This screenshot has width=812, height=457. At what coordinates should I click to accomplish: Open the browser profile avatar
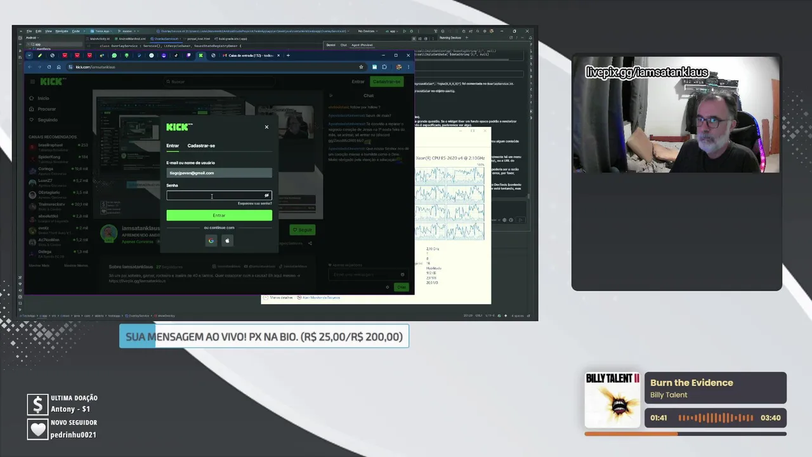click(398, 67)
